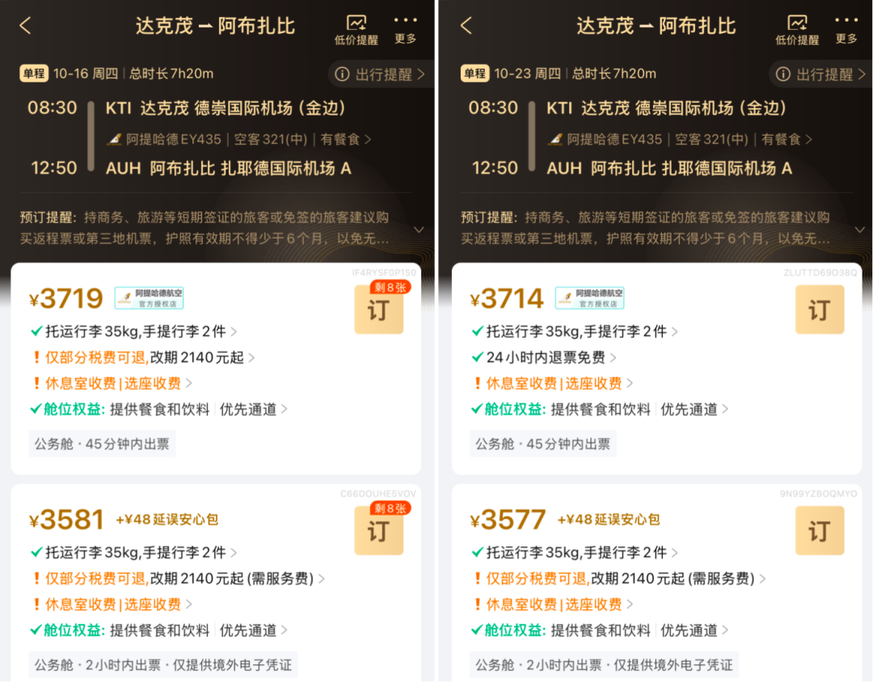Go back using left screen's back arrow
Image resolution: width=873 pixels, height=682 pixels.
[x=26, y=26]
